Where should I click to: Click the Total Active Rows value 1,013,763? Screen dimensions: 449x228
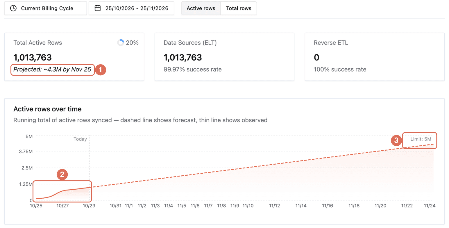pyautogui.click(x=33, y=57)
